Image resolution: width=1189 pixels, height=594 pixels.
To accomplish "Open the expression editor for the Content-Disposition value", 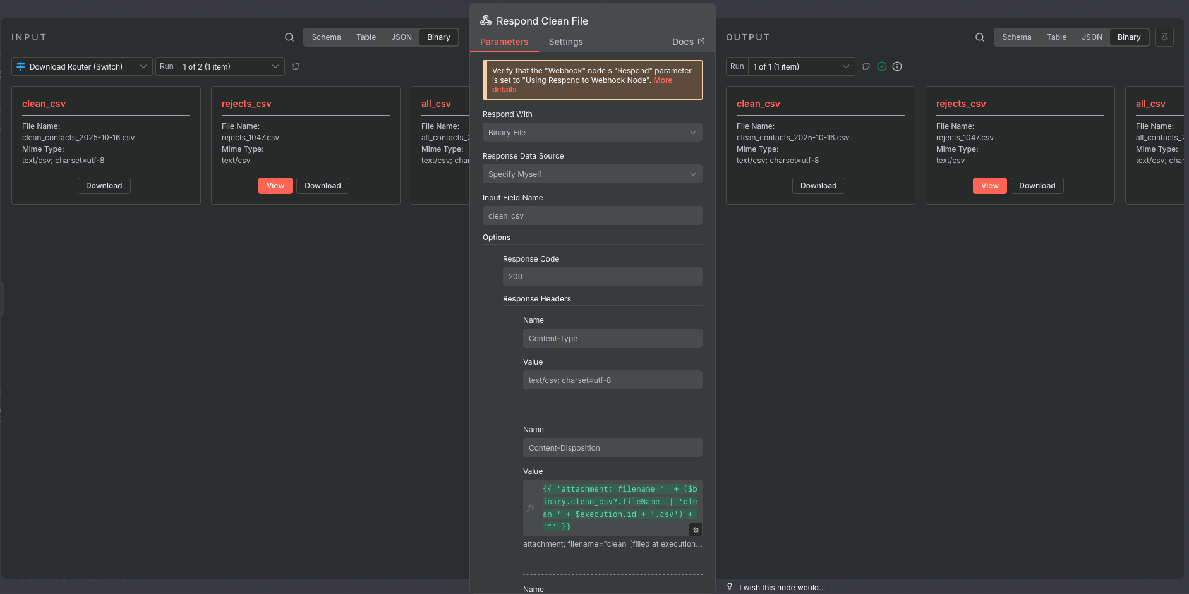I will (696, 530).
